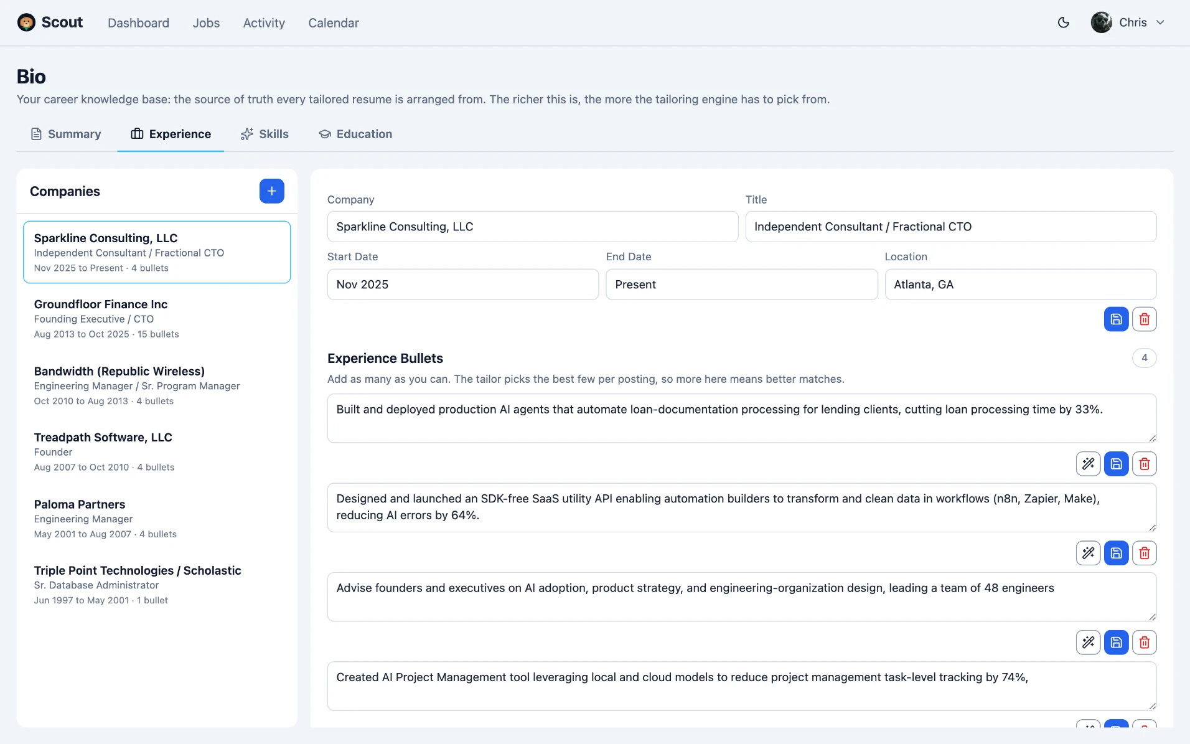Edit the SDK-free SaaS utility API bullet
This screenshot has width=1190, height=744.
(x=742, y=507)
